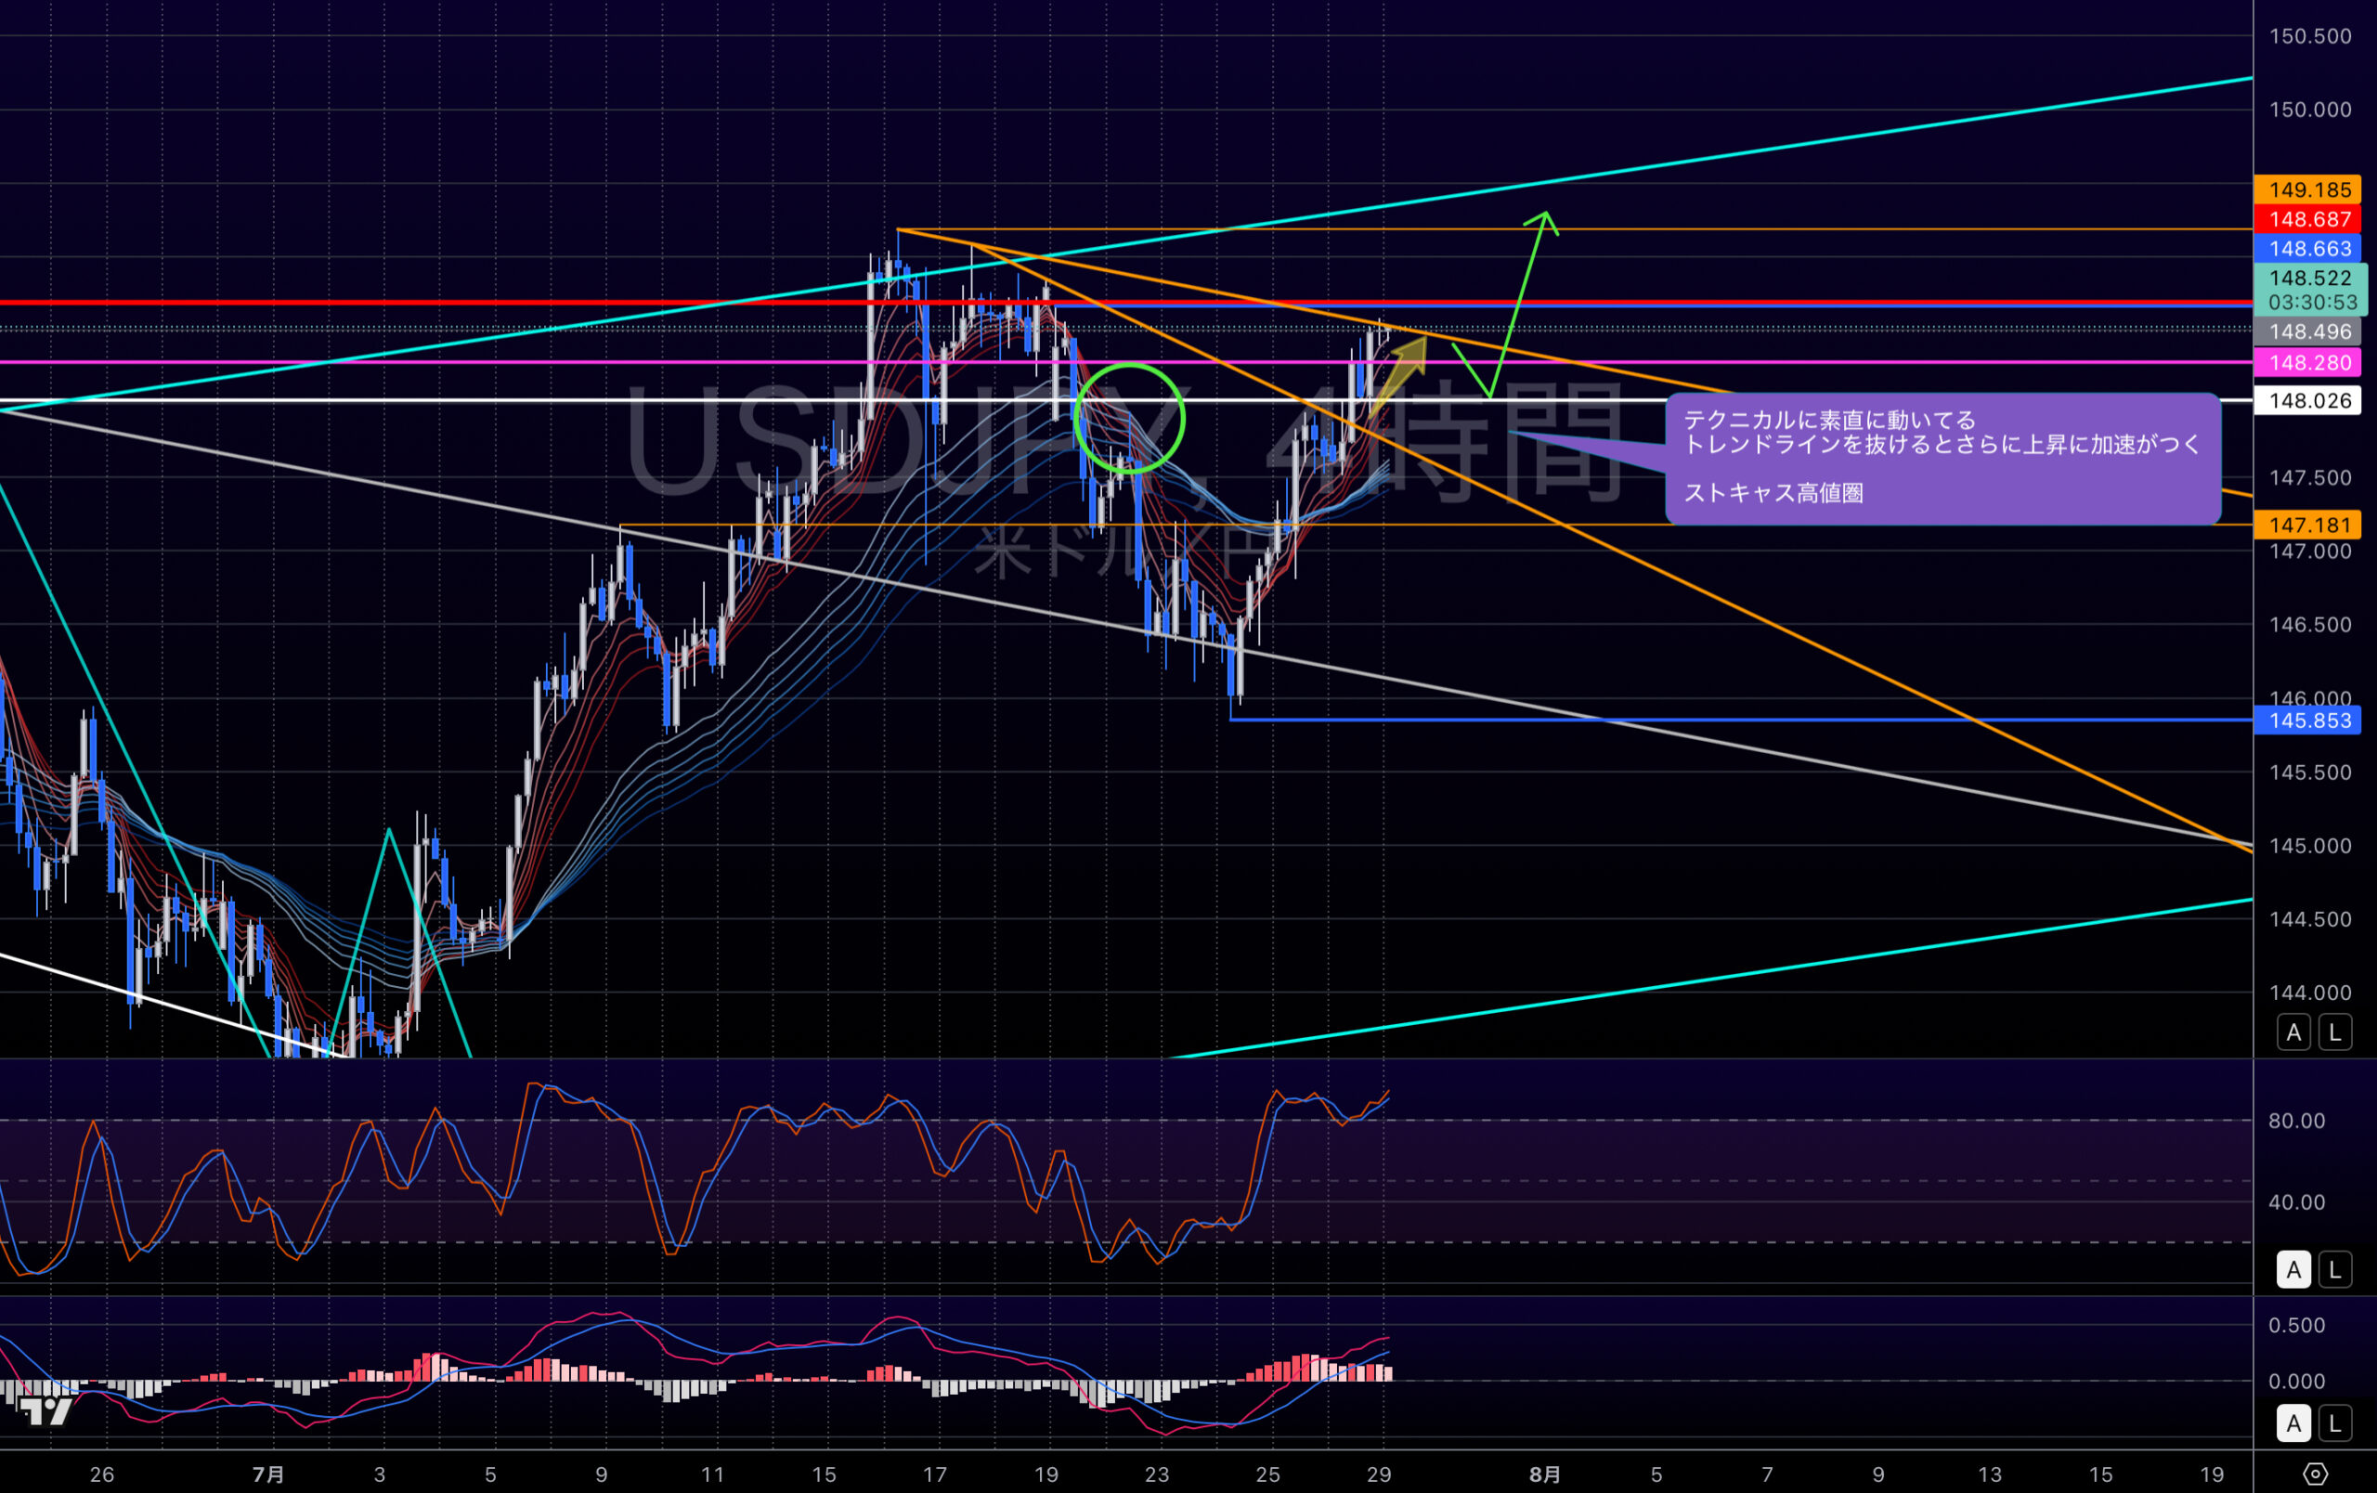Viewport: 2377px width, 1493px height.
Task: Click the red 148.687 price label
Action: 2308,219
